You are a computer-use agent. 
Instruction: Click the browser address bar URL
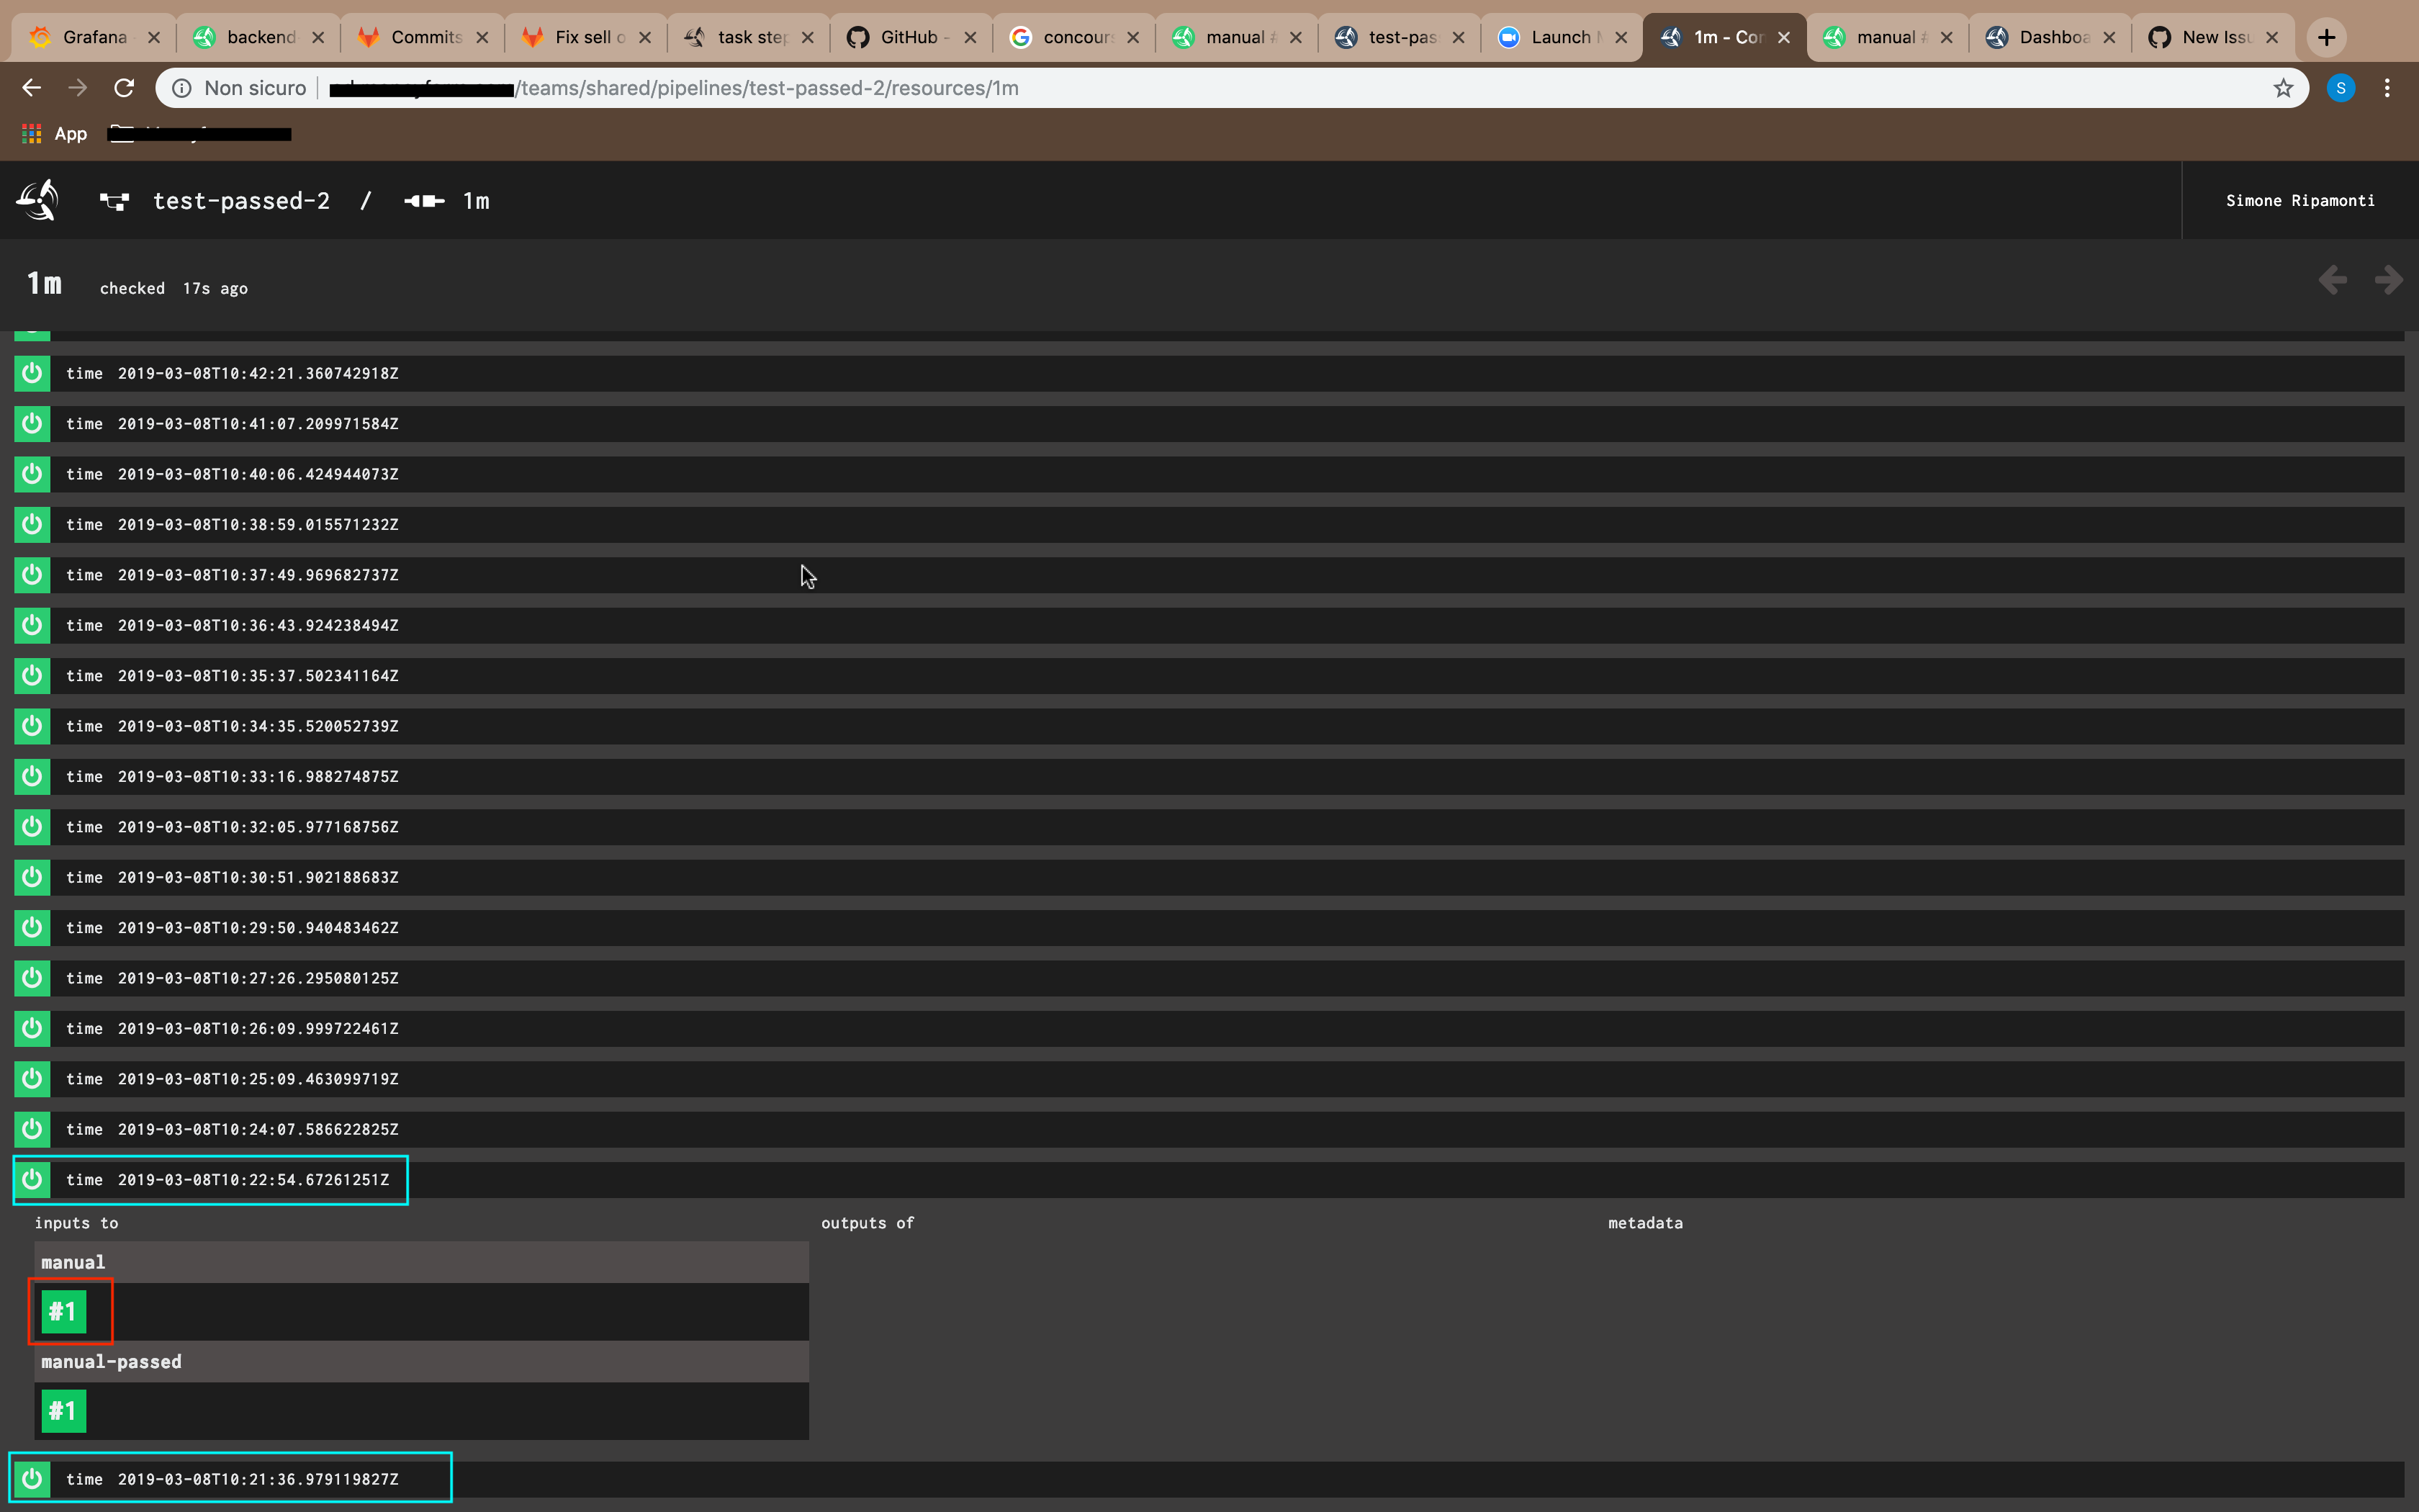pyautogui.click(x=767, y=88)
